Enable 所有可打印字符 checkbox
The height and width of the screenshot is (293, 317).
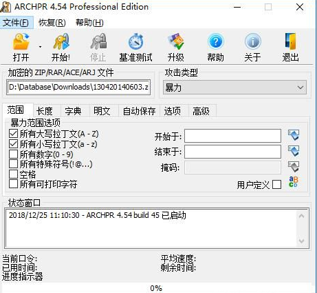13,184
